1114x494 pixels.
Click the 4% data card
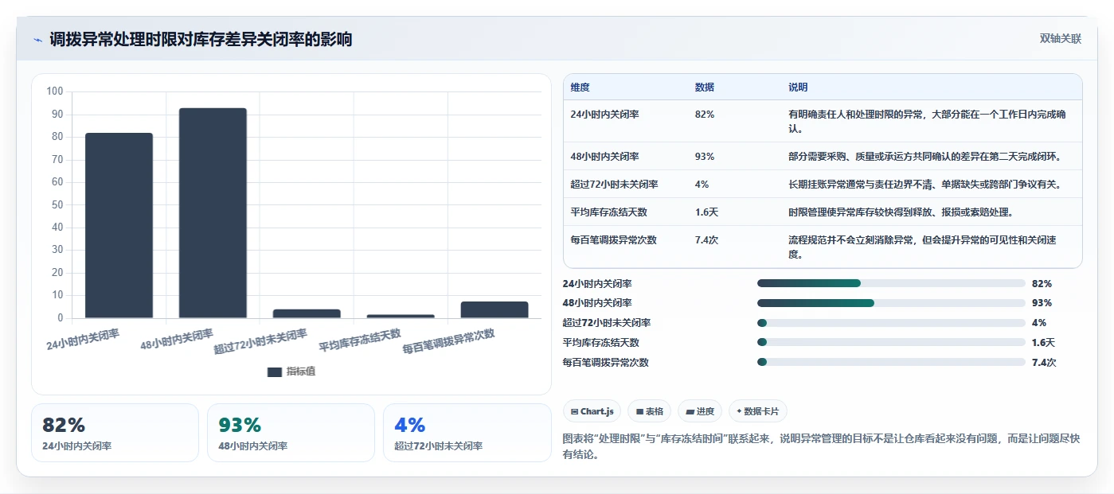coord(467,433)
